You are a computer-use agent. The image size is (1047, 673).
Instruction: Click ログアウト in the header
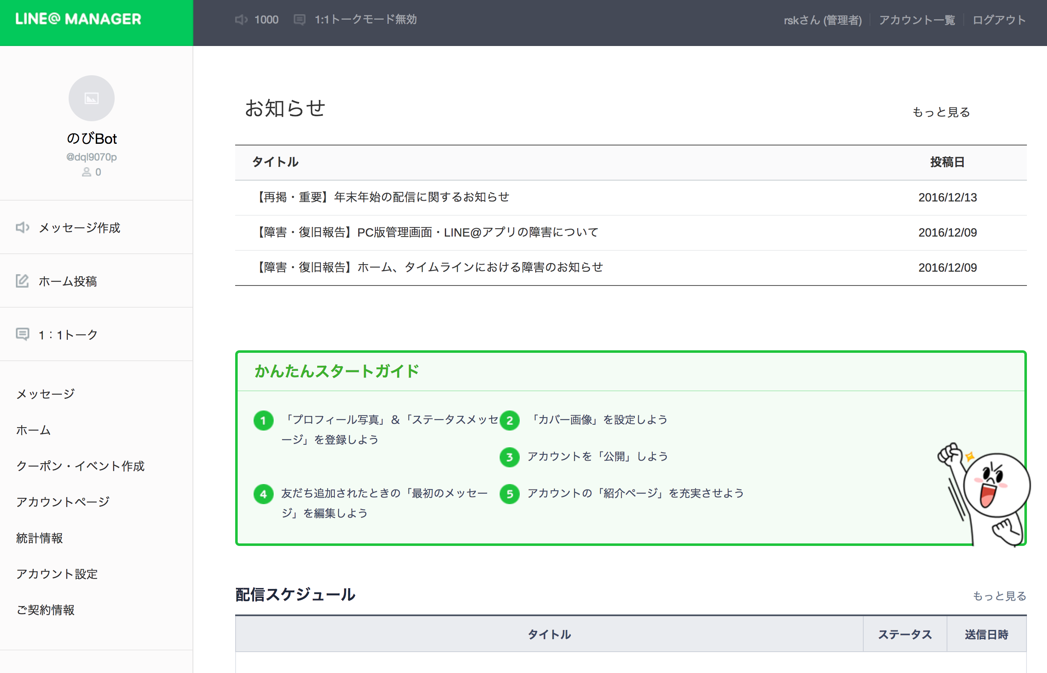click(x=999, y=20)
